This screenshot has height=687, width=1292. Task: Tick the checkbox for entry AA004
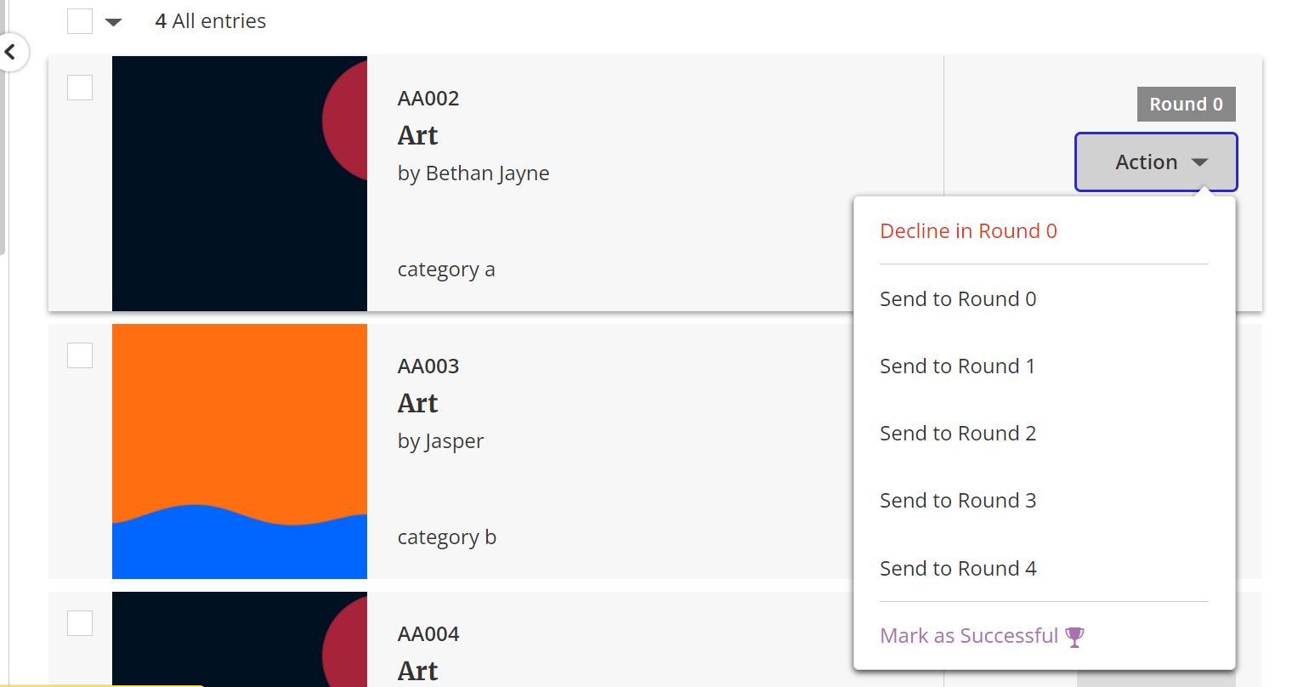(80, 623)
